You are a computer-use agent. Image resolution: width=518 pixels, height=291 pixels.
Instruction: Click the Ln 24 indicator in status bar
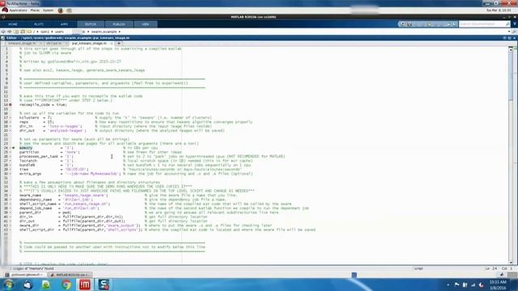[491, 268]
